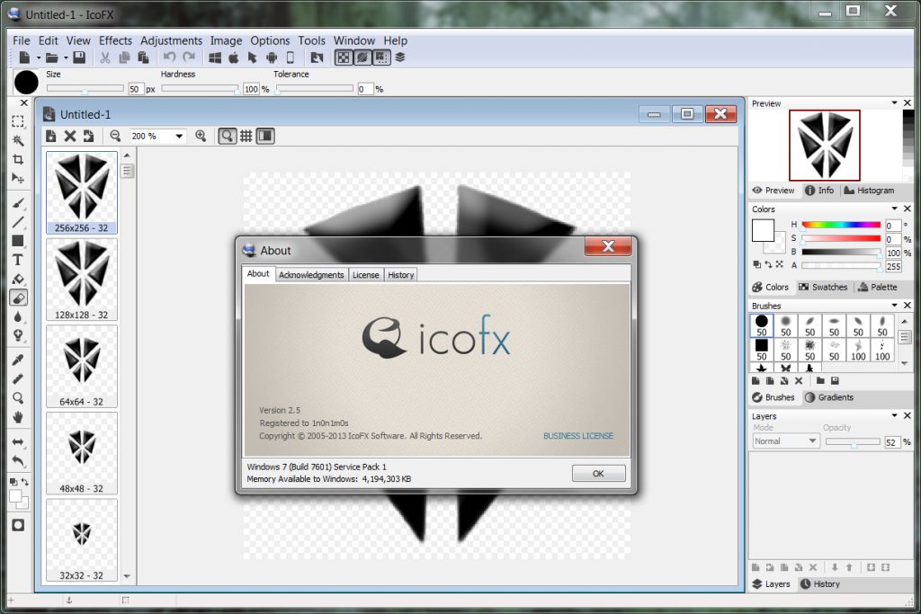Toggle the magnifier loupe view
Viewport: 921px width, 614px height.
tap(226, 136)
